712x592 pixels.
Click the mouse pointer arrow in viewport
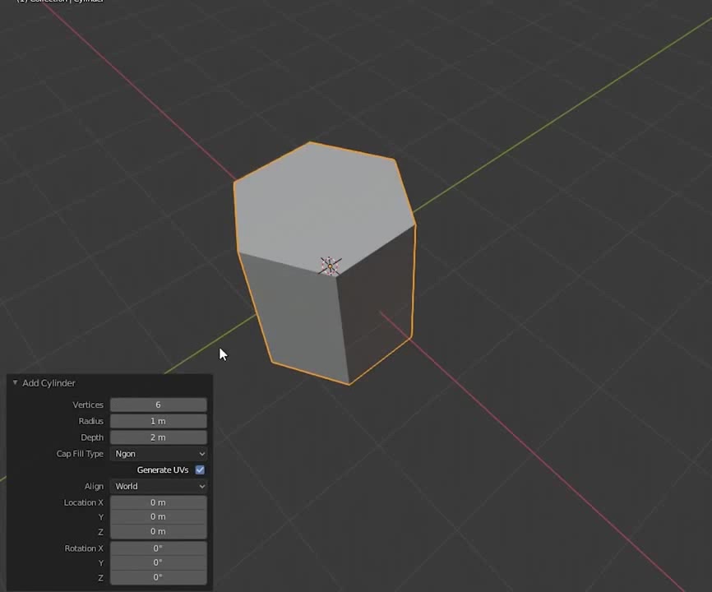pyautogui.click(x=222, y=354)
